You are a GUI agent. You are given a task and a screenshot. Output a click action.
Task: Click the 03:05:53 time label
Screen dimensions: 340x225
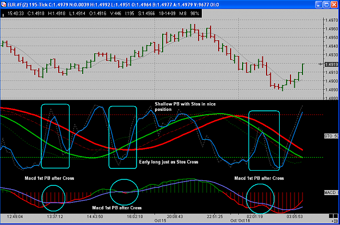click(294, 216)
